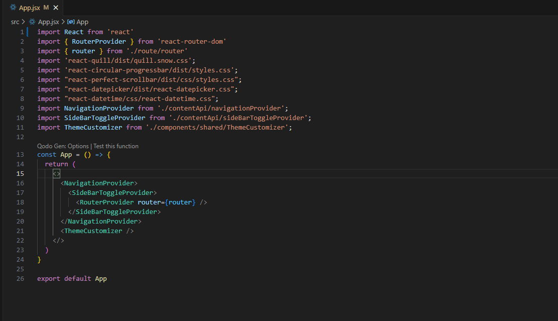Click the closing fragment tag on line 22

[x=58, y=241]
